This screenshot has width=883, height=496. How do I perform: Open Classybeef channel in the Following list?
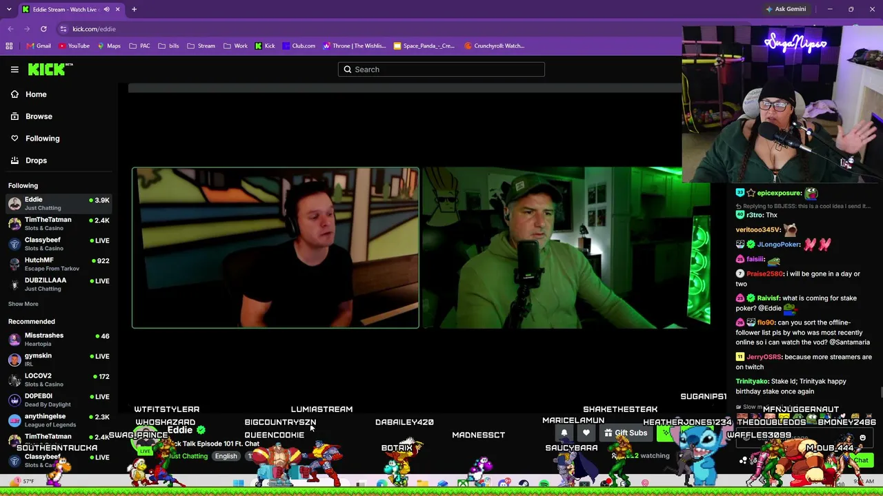59,244
